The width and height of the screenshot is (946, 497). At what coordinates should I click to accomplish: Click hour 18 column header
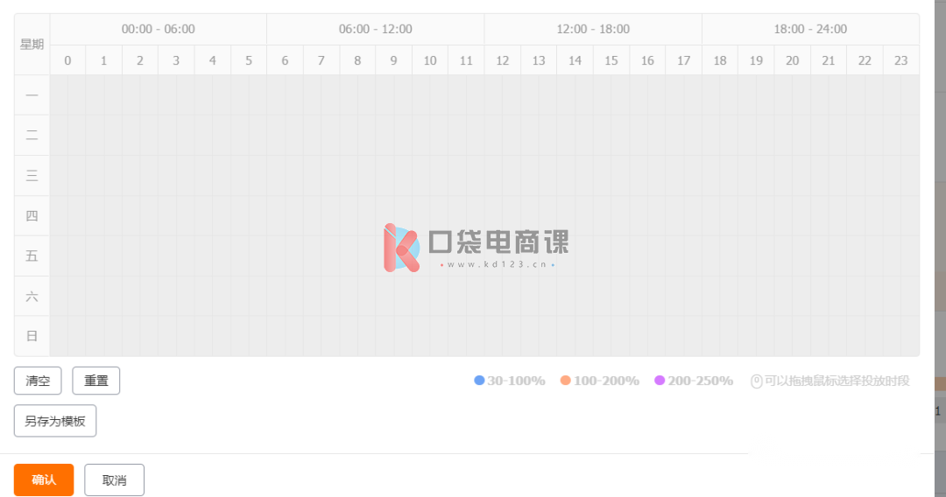720,60
